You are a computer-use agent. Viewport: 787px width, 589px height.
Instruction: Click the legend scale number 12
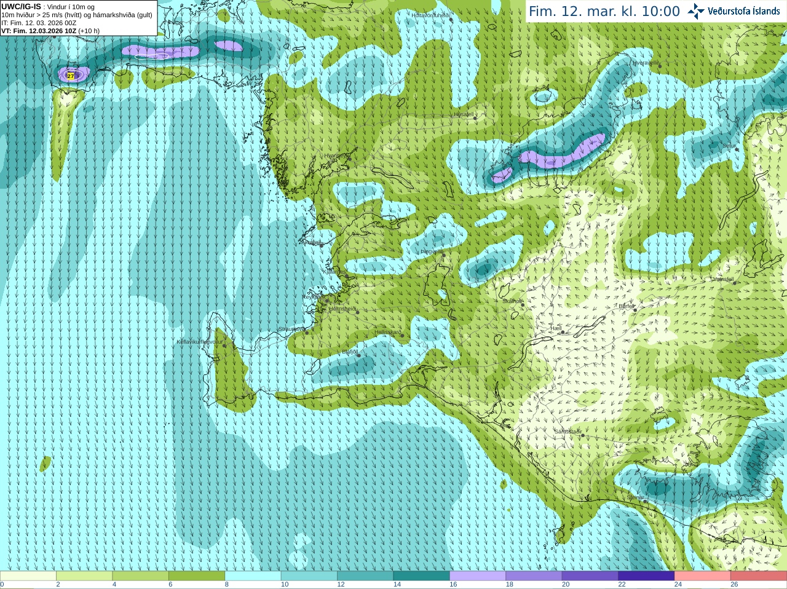pyautogui.click(x=341, y=585)
